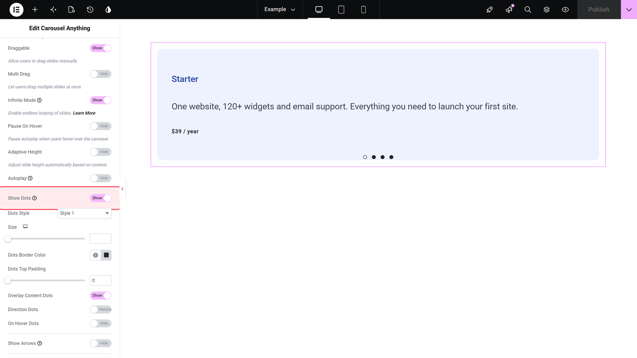The width and height of the screenshot is (637, 358).
Task: Expand the arrow next to Publish
Action: [x=629, y=10]
